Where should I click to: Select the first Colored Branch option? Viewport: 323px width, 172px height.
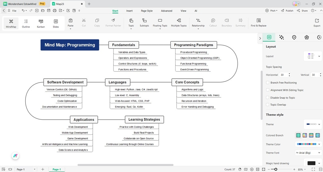pos(298,135)
